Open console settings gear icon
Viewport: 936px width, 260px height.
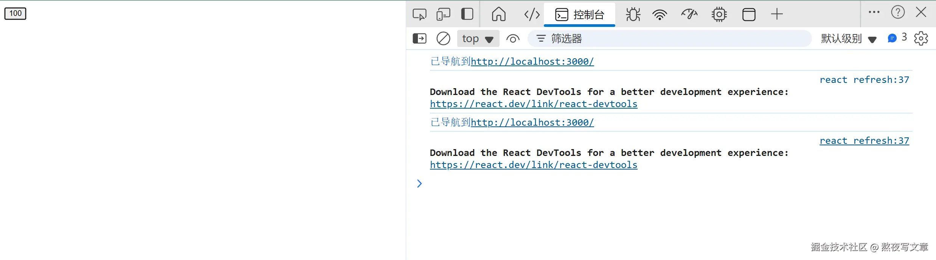tap(921, 39)
